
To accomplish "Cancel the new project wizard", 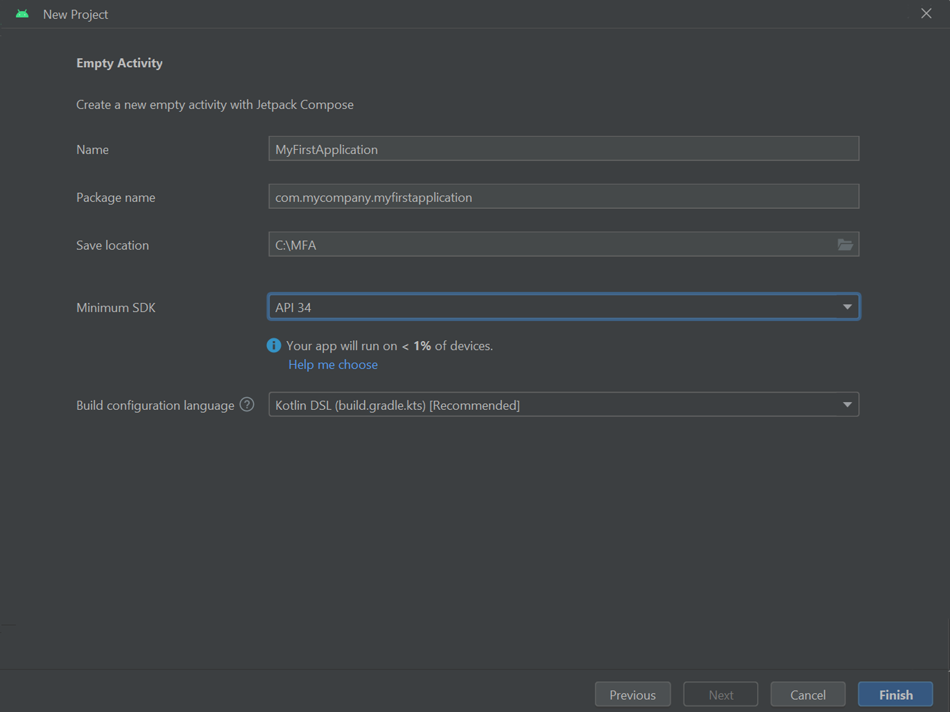I will 807,695.
